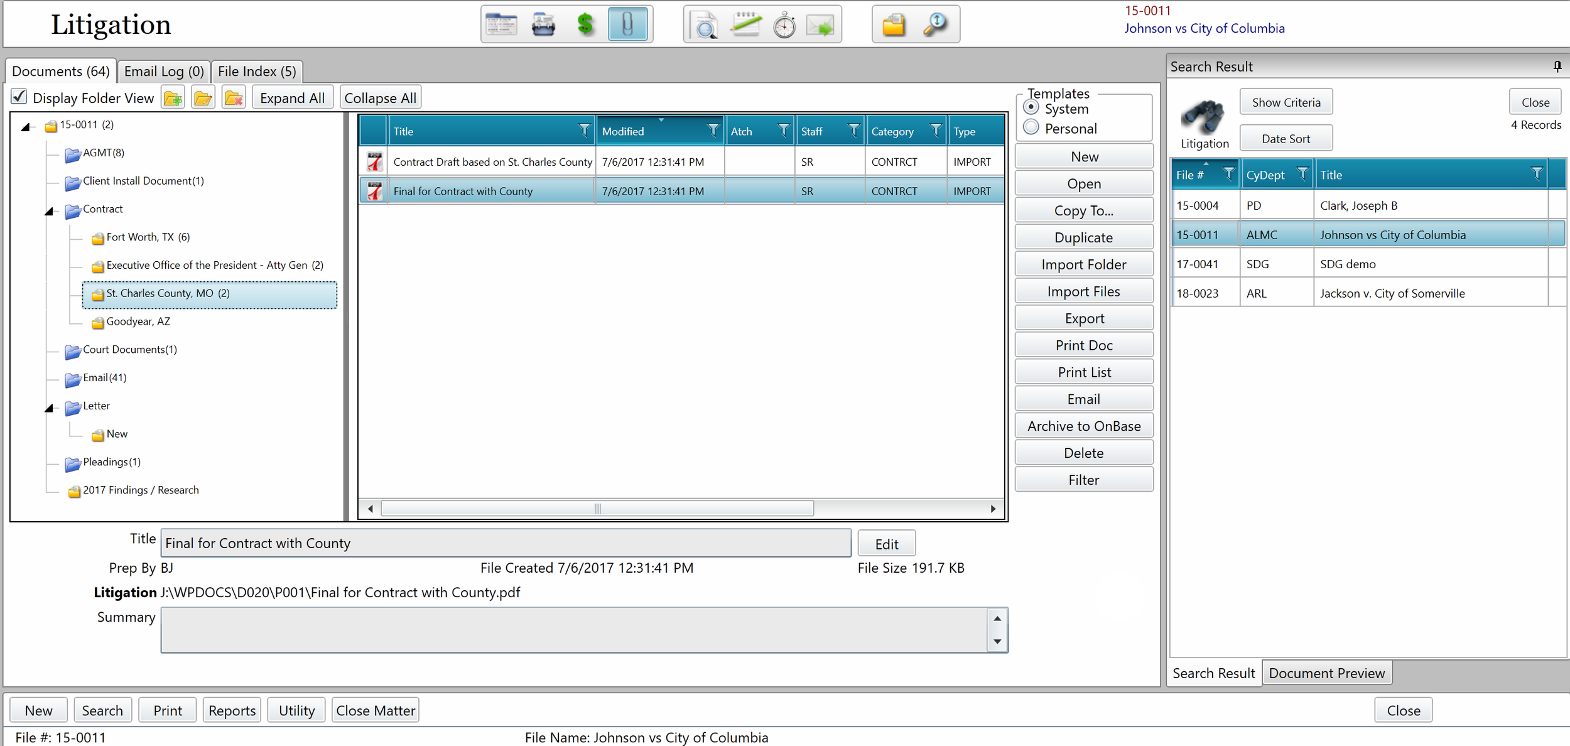Image resolution: width=1570 pixels, height=746 pixels.
Task: Switch to the Document Preview tab
Action: 1326,673
